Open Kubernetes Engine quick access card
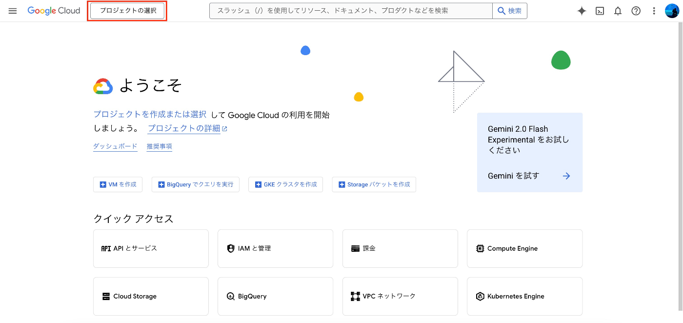This screenshot has width=683, height=323. click(x=524, y=296)
